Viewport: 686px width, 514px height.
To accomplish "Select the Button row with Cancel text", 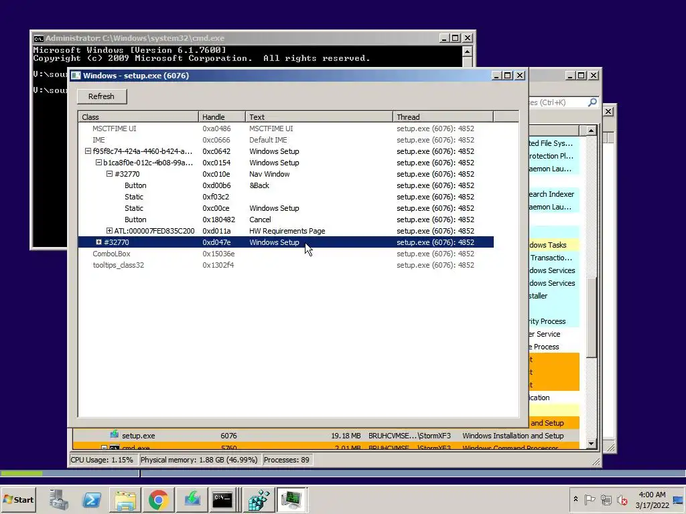I will point(285,220).
